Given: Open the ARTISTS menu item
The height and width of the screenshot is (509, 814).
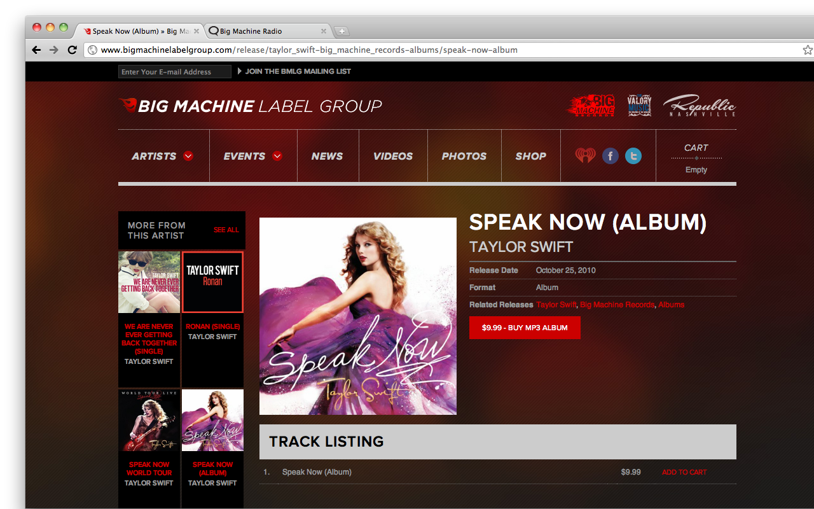Looking at the screenshot, I should pos(154,156).
